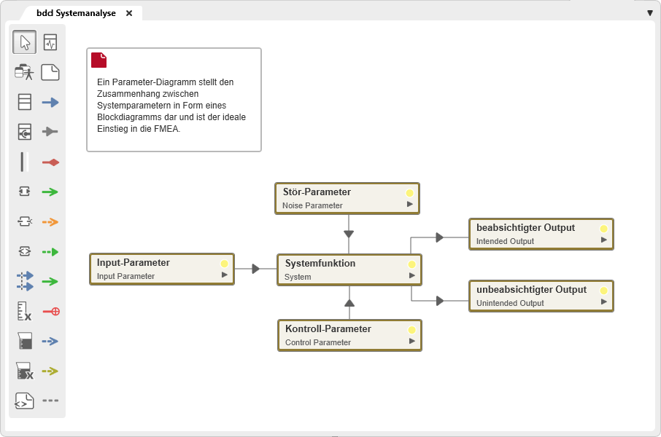Viewport: 661px width, 437px height.
Task: Expand beabsichtigter Output block arrow
Action: 604,240
